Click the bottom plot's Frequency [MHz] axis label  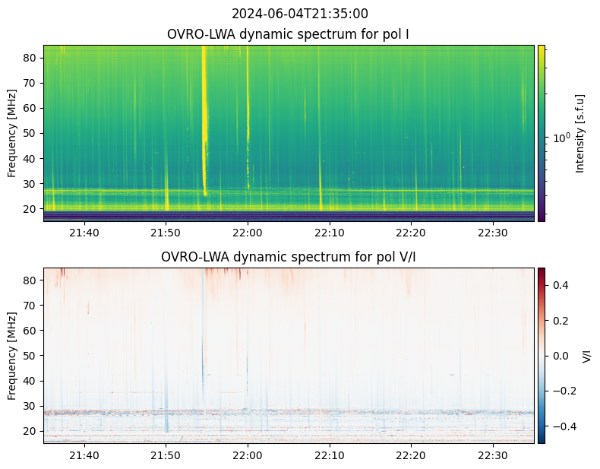pyautogui.click(x=12, y=355)
